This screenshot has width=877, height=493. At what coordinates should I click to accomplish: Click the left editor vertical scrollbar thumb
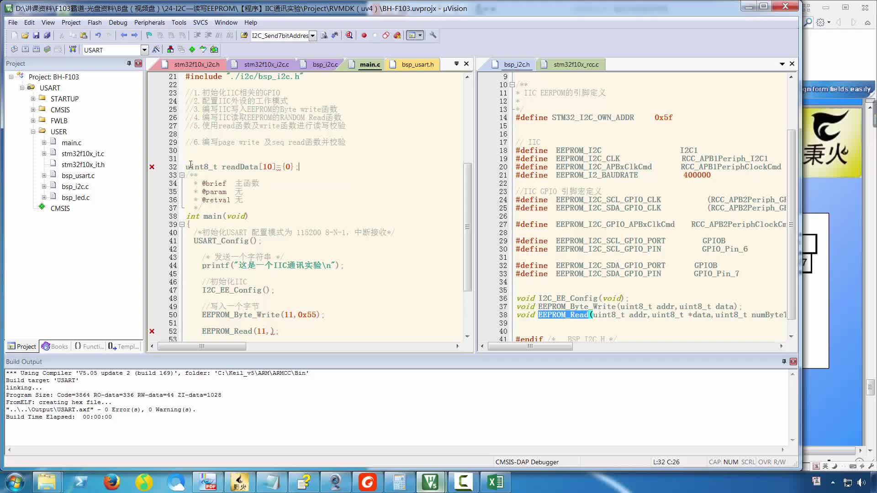click(467, 227)
